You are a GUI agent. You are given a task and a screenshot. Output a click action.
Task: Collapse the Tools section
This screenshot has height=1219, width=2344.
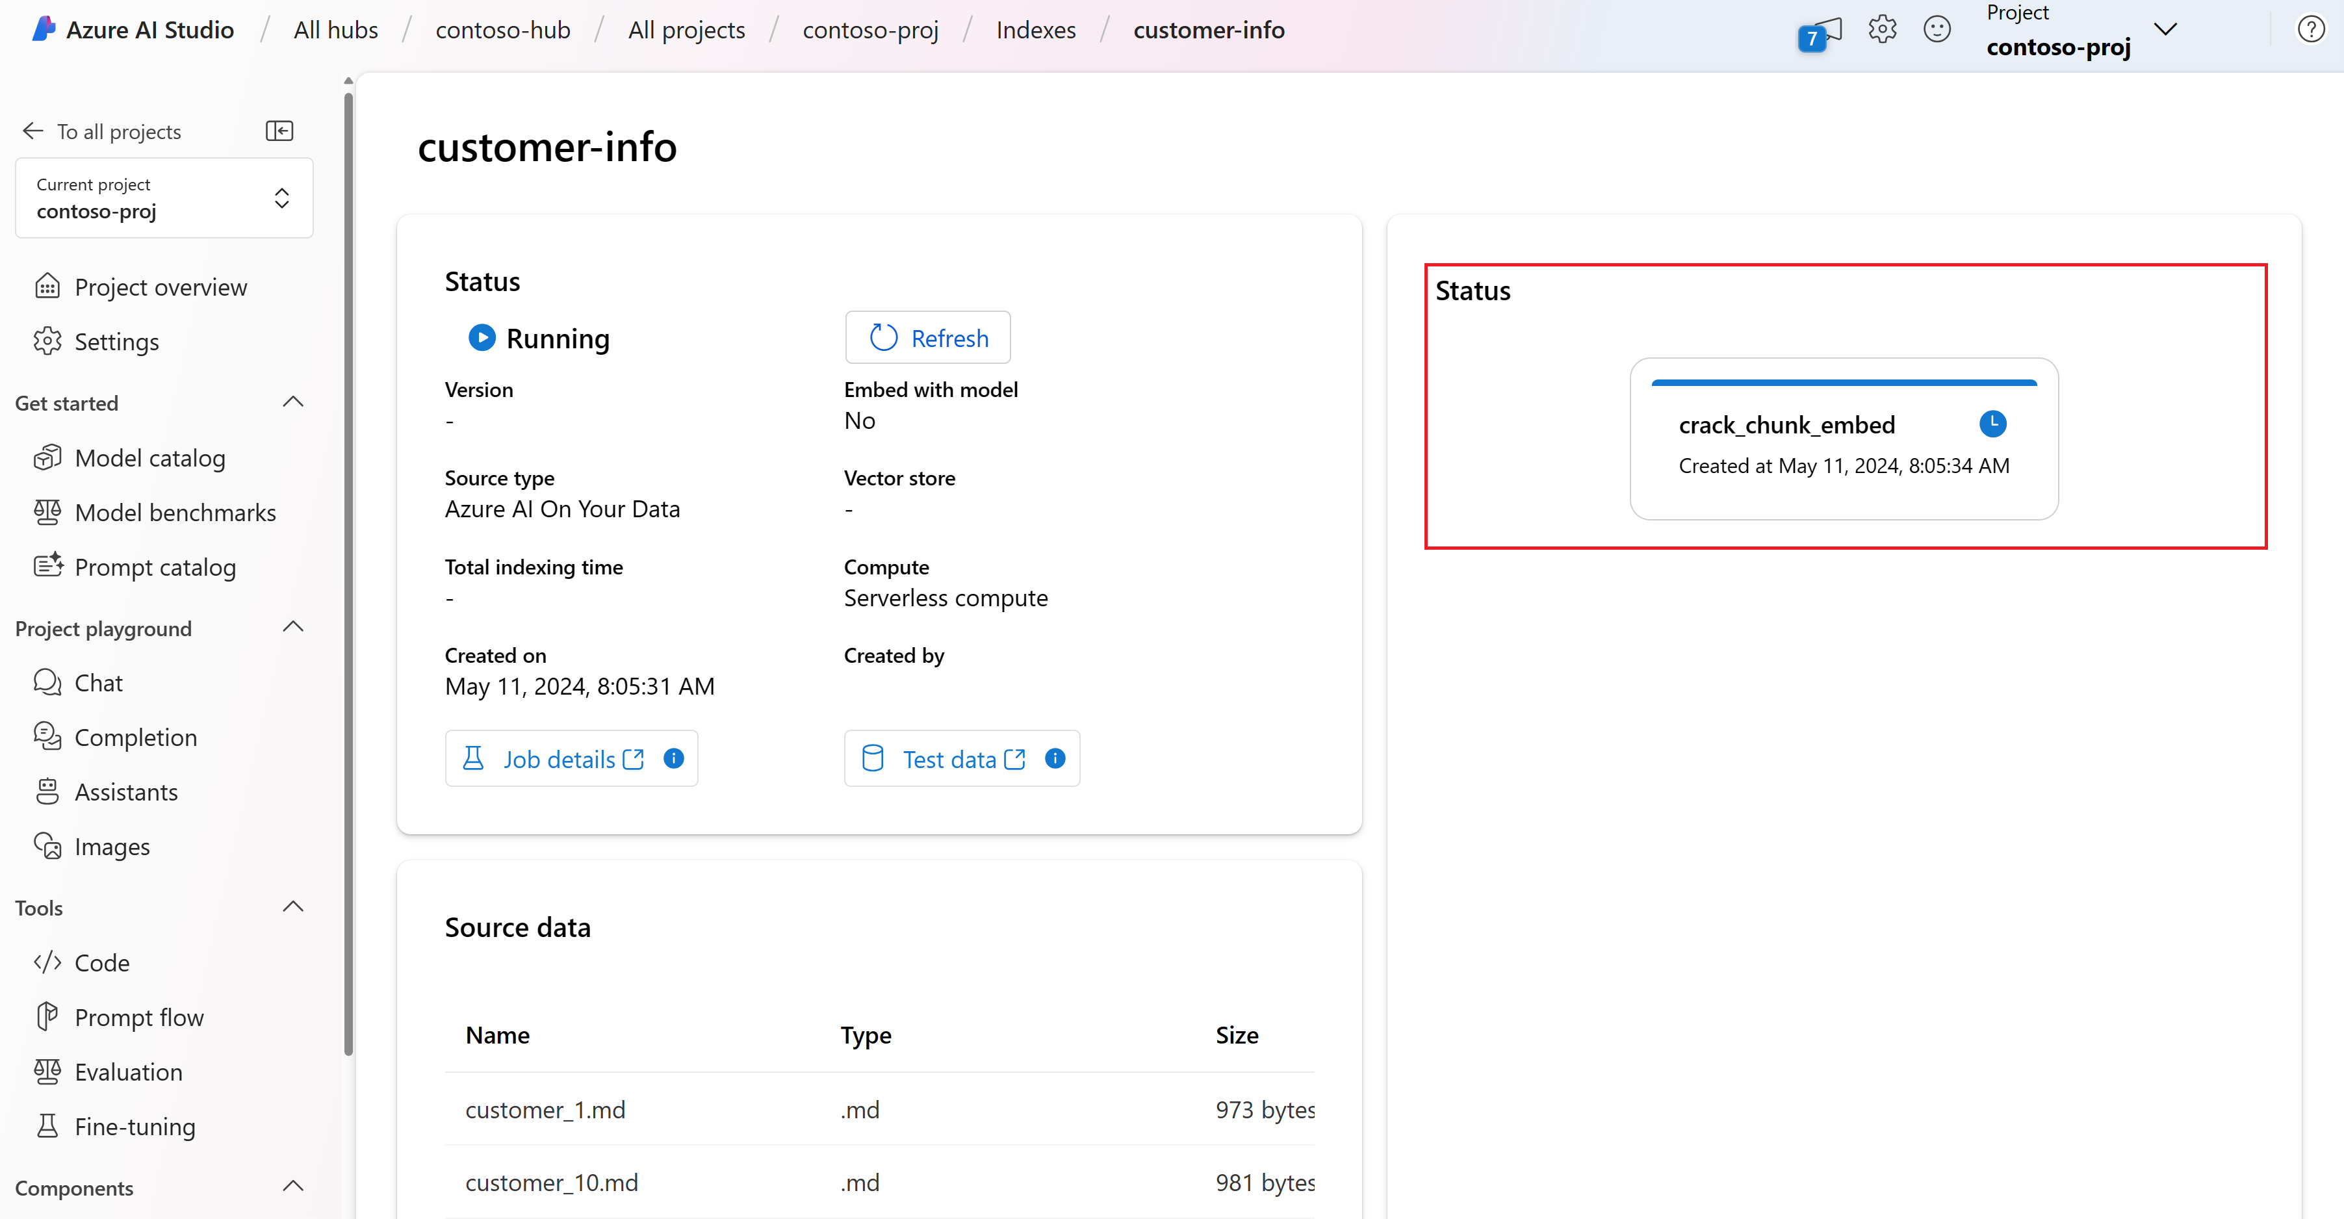coord(293,907)
